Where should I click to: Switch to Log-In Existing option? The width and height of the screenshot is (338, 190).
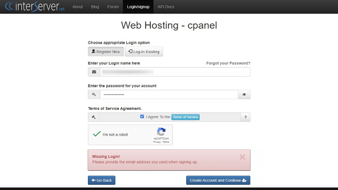coord(144,52)
